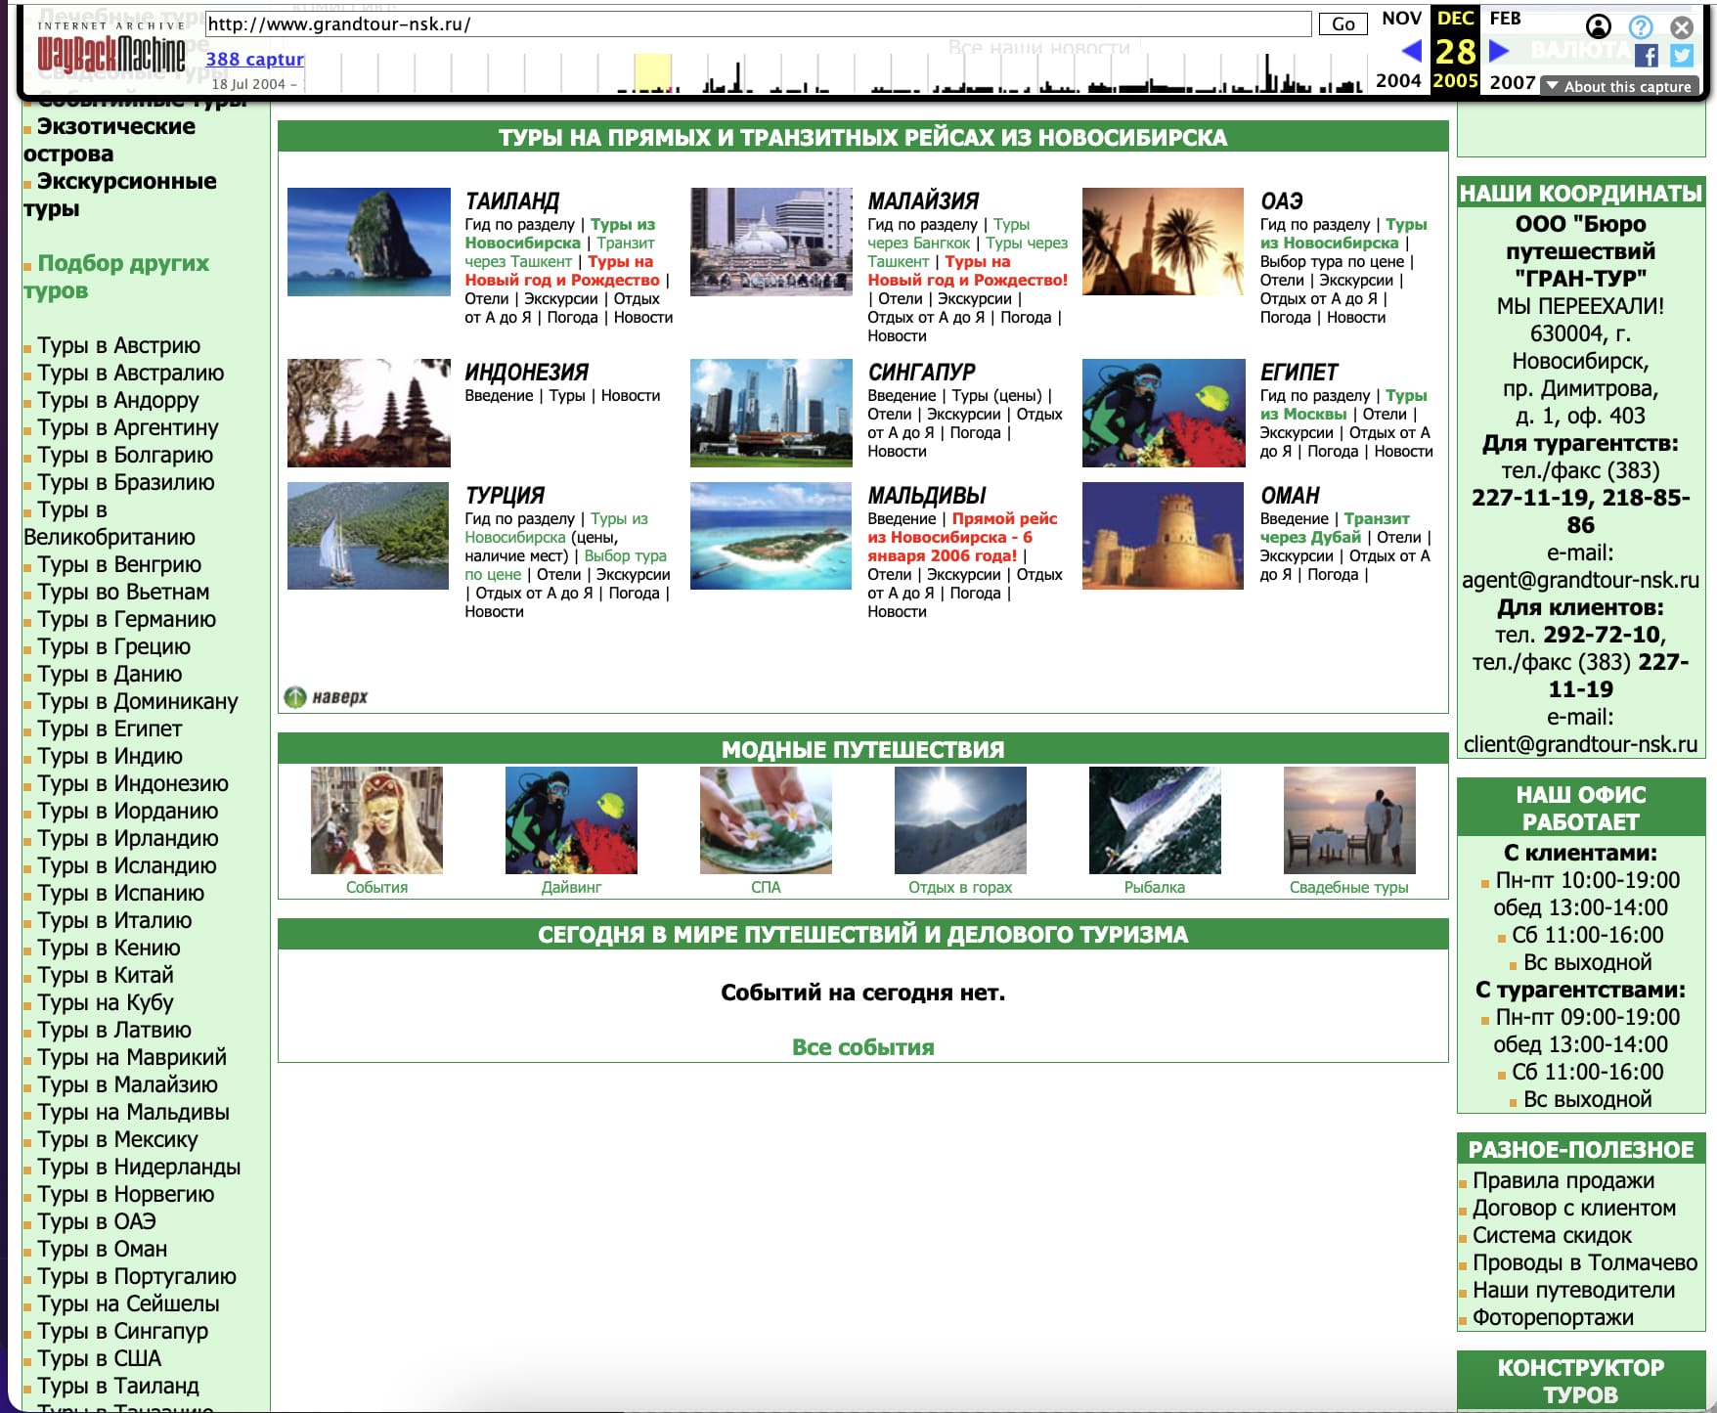1717x1413 pixels.
Task: Open 'Правила продажи' link
Action: [1563, 1180]
